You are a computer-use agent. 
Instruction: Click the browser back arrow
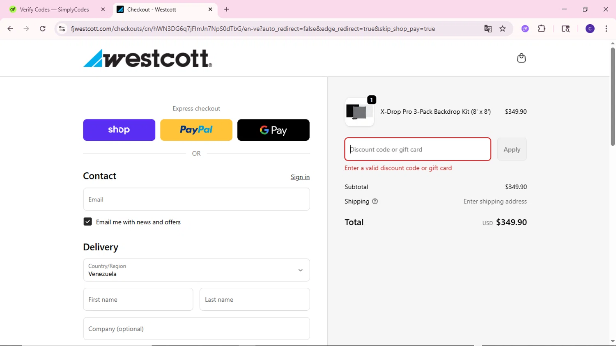(x=10, y=29)
